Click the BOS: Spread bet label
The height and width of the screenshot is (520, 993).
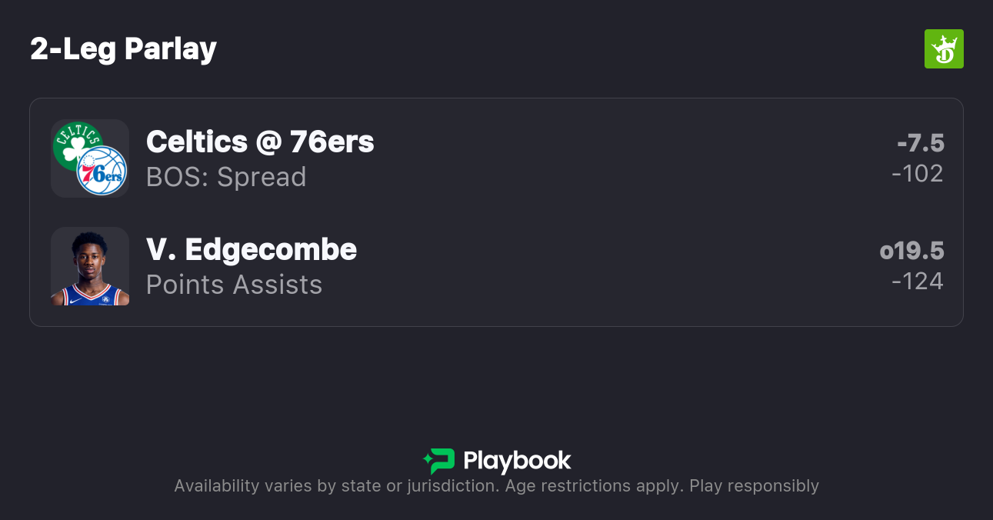pos(226,177)
